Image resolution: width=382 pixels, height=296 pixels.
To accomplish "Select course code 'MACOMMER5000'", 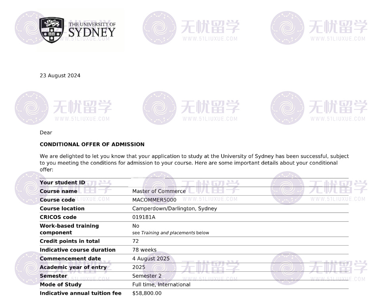I will [154, 200].
